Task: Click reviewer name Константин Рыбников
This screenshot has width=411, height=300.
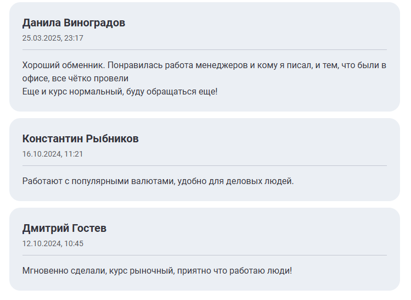Action: (x=80, y=138)
